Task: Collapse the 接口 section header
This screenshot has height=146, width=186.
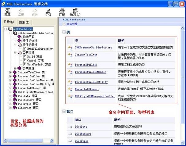Action: 64,112
